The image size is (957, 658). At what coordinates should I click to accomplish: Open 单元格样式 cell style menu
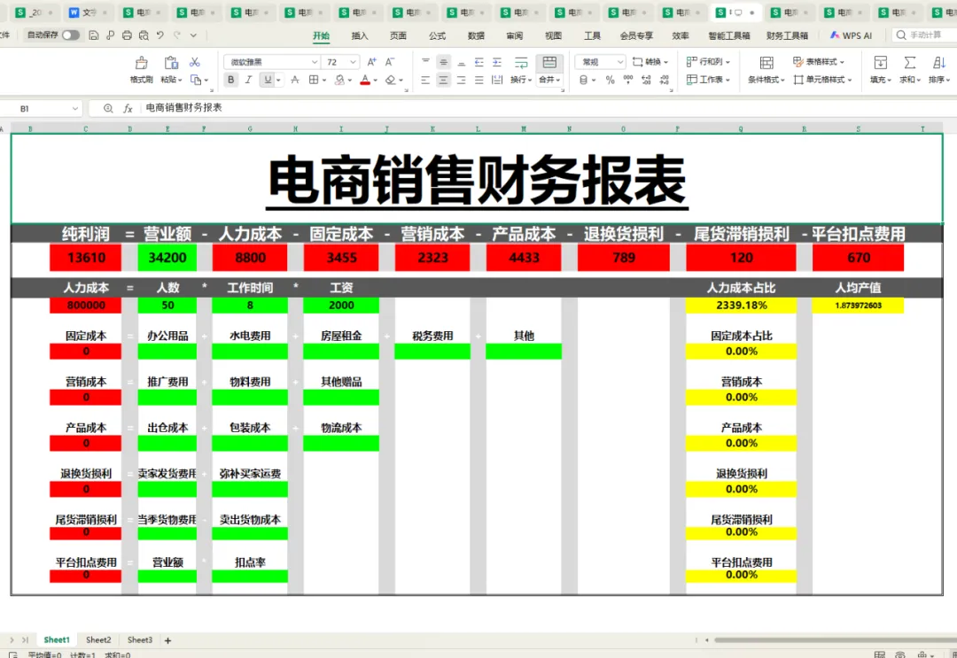pyautogui.click(x=821, y=80)
